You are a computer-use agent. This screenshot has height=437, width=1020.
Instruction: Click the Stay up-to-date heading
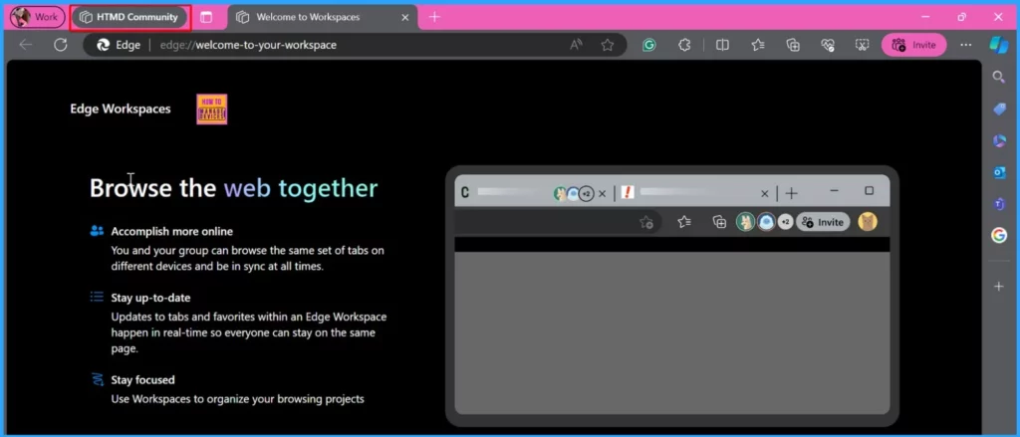(x=151, y=298)
